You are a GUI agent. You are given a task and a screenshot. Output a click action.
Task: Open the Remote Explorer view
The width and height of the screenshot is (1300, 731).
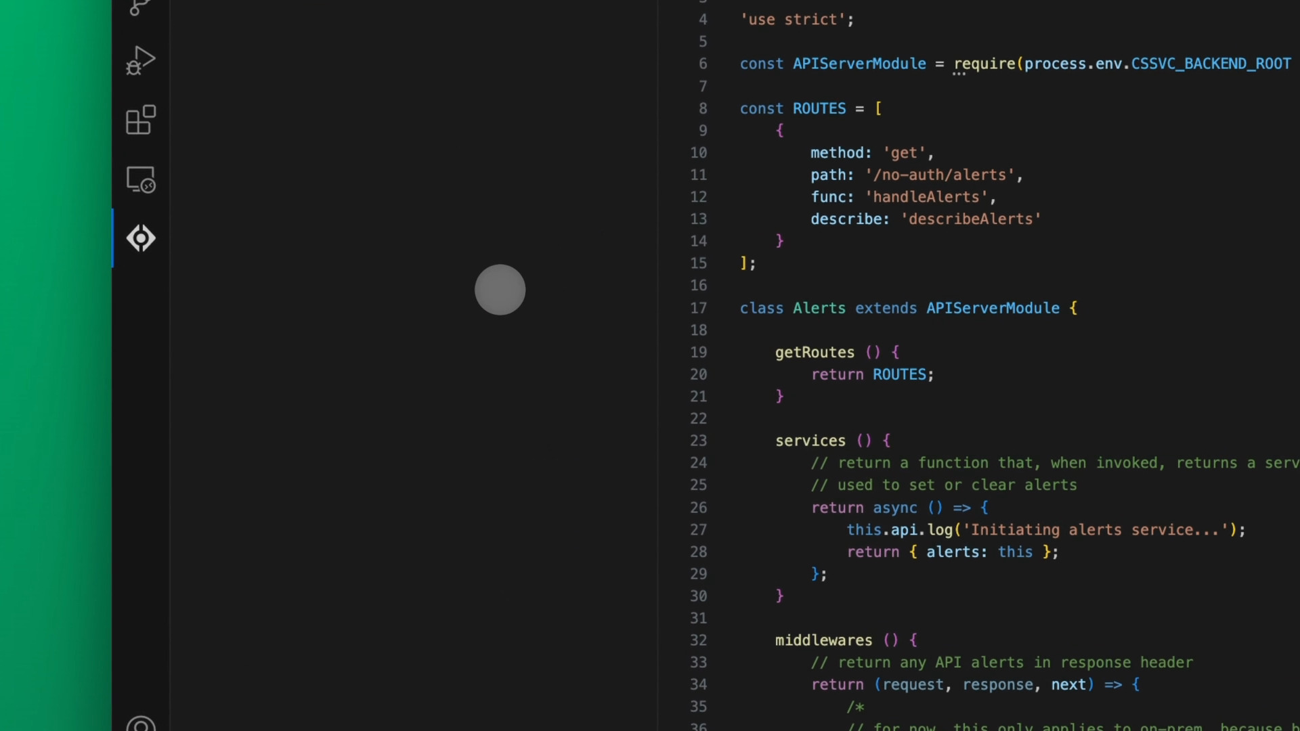pyautogui.click(x=141, y=180)
